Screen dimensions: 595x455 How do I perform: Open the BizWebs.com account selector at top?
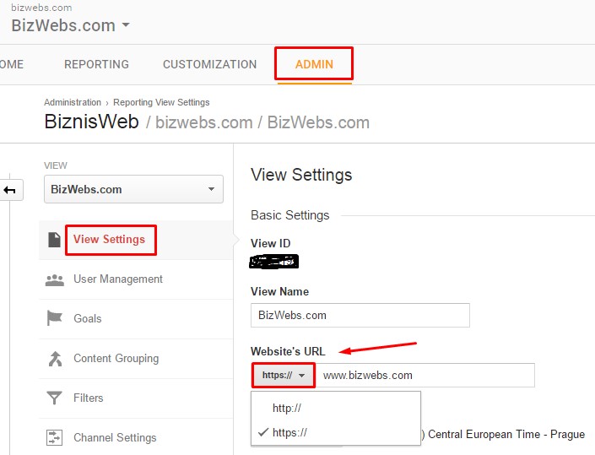tap(71, 25)
